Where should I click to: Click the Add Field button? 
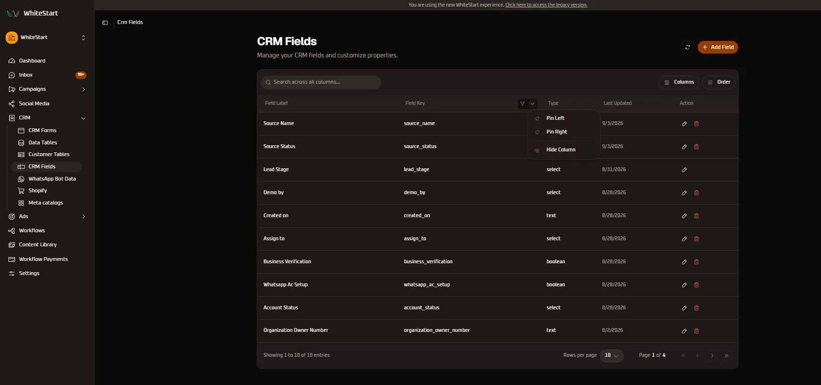point(717,47)
